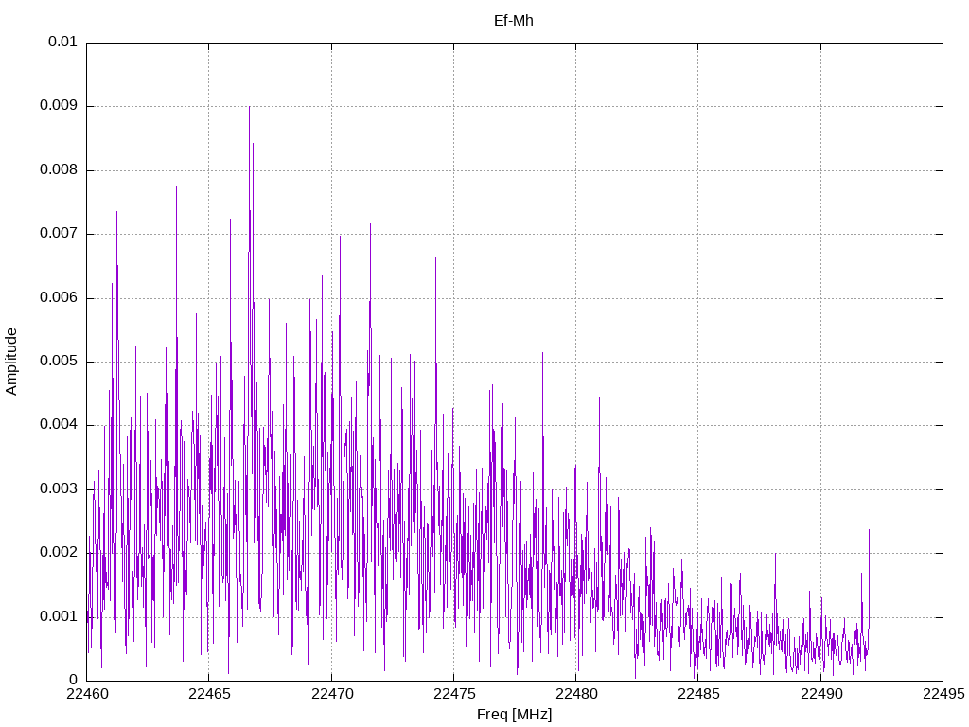
Task: Click the Amplitude y-axis label
Action: 11,361
